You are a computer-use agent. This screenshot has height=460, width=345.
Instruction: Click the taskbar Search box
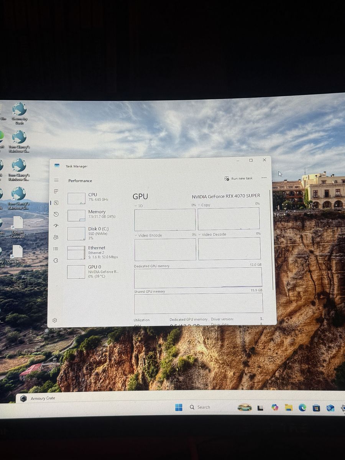[x=203, y=407]
